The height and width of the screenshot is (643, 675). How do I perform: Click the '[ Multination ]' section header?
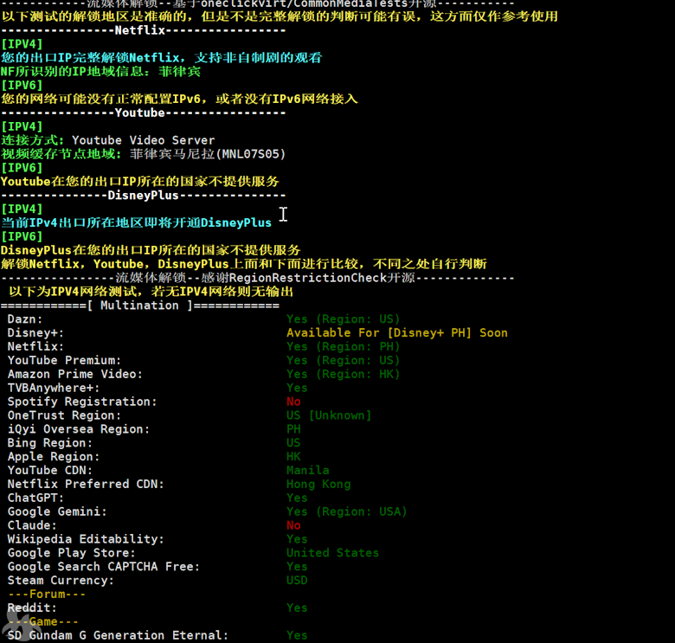[140, 305]
